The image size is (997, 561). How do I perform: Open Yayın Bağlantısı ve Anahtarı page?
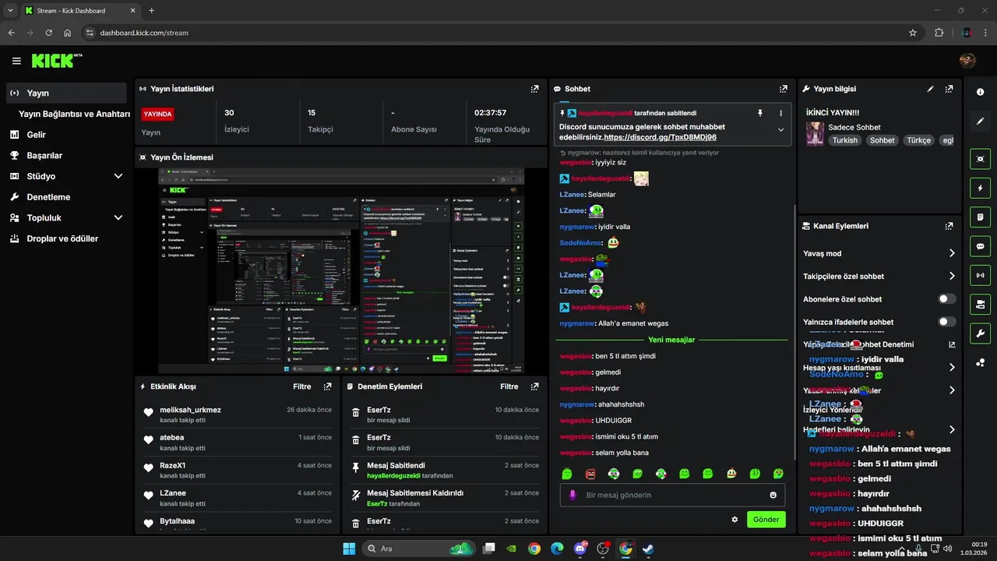(x=74, y=114)
